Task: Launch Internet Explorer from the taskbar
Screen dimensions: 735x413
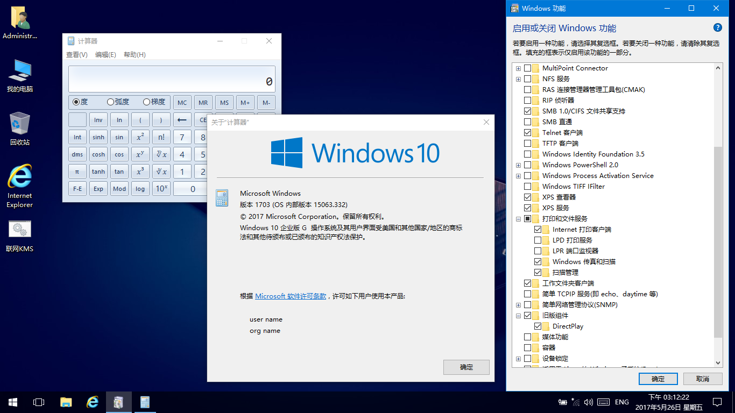Action: [93, 402]
